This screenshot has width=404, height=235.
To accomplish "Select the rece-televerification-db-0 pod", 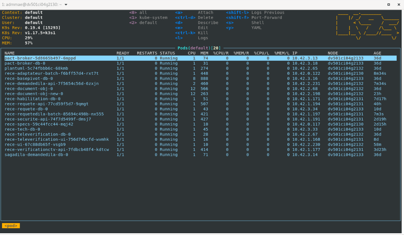I will (201, 134).
